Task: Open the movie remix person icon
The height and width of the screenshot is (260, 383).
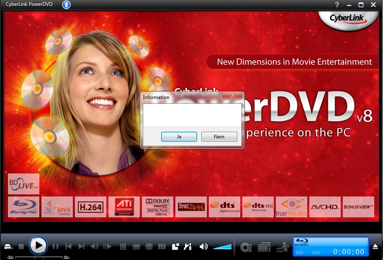Action: click(x=283, y=247)
